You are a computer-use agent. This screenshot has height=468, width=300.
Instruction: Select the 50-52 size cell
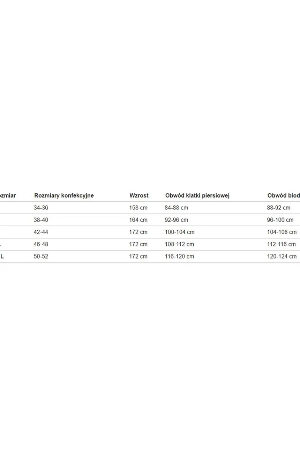[41, 256]
